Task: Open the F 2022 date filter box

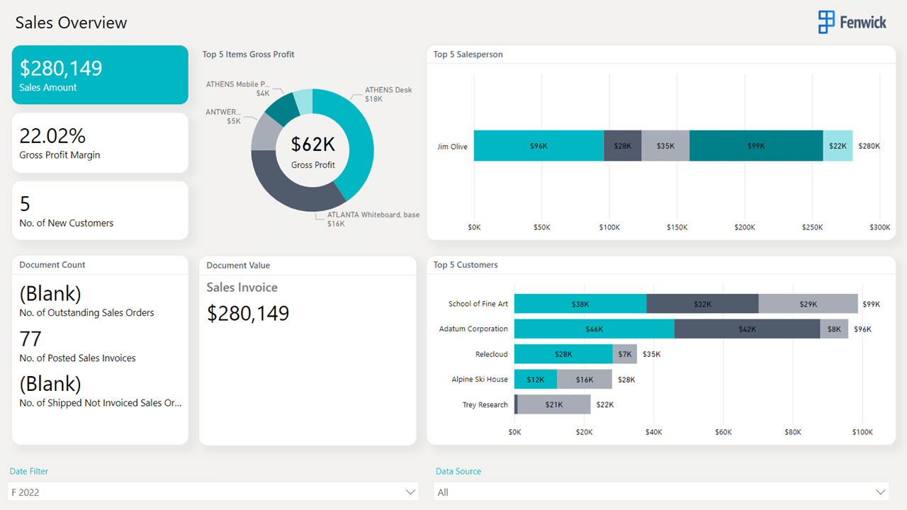Action: pyautogui.click(x=213, y=492)
